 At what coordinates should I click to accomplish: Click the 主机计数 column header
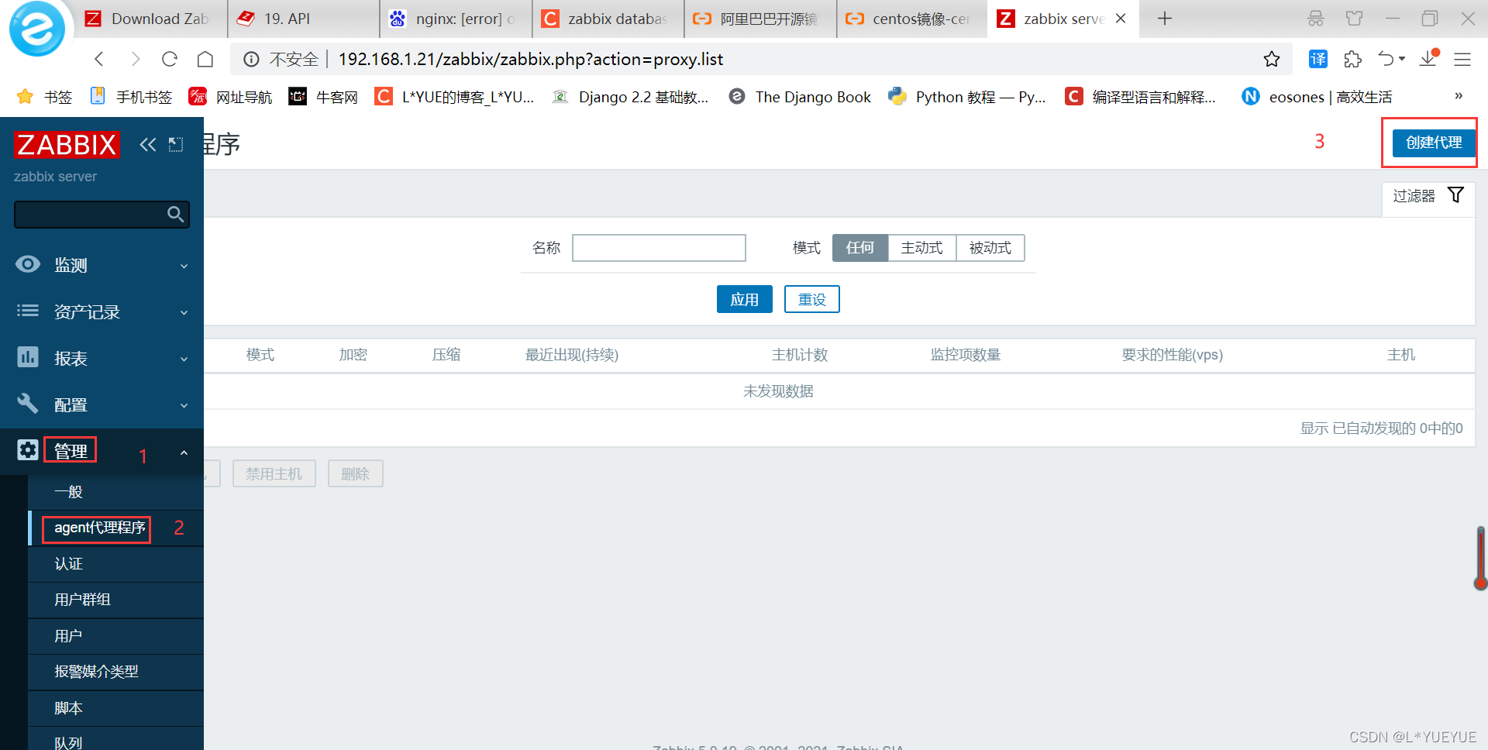tap(800, 355)
